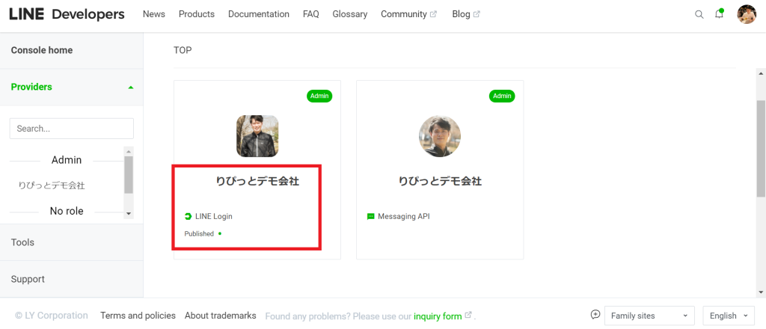Open the Products menu item

click(x=197, y=14)
